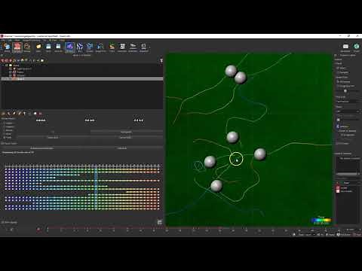Click the first floppy-disk Save icon
362x271 pixels.
(x=48, y=47)
